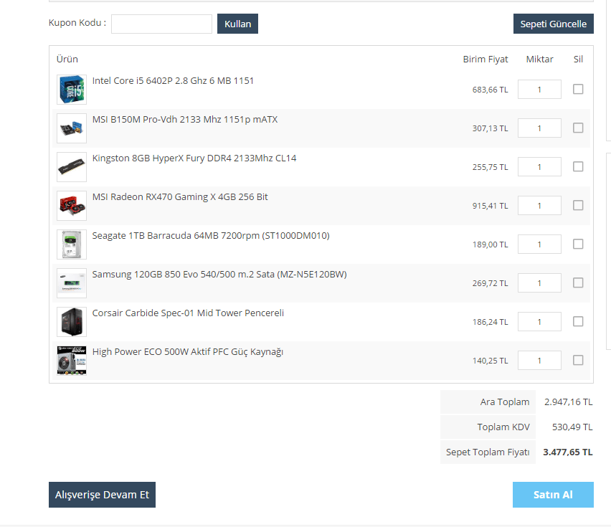Click the Corsair Carbide case thumbnail
611x527 pixels.
[x=72, y=322]
